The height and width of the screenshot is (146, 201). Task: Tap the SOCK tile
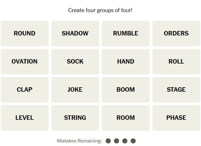pos(75,62)
